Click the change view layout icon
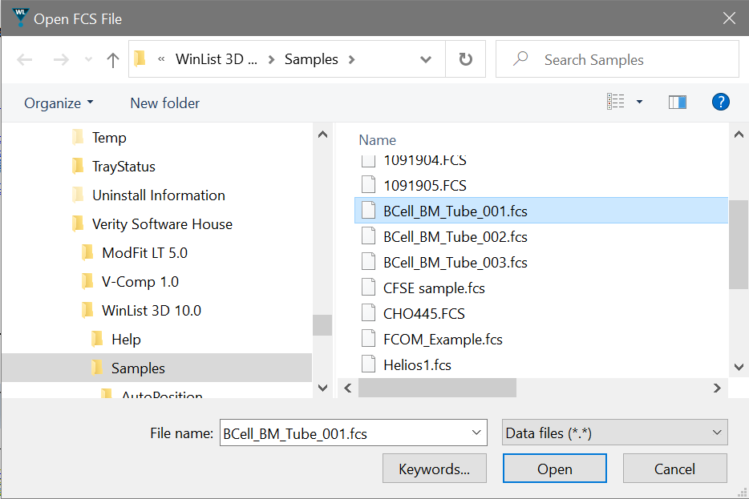The image size is (749, 499). [x=616, y=102]
